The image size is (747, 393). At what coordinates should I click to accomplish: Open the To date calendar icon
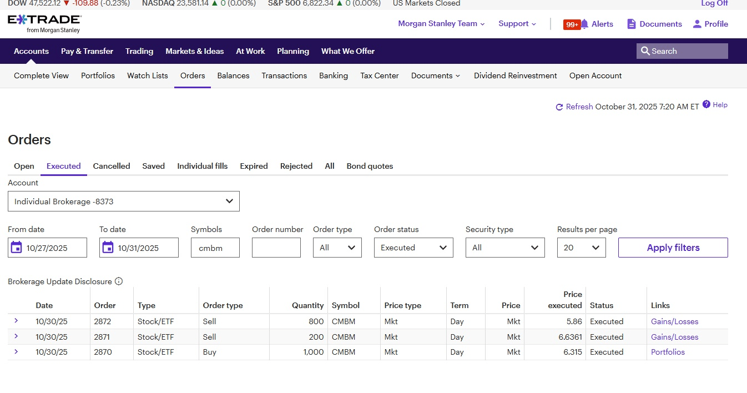(x=108, y=248)
